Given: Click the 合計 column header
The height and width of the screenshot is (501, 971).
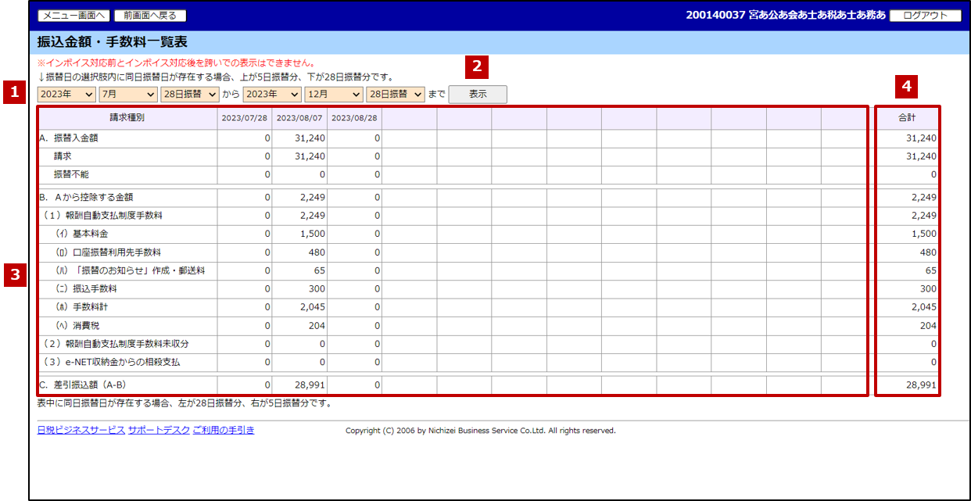Looking at the screenshot, I should coord(907,118).
